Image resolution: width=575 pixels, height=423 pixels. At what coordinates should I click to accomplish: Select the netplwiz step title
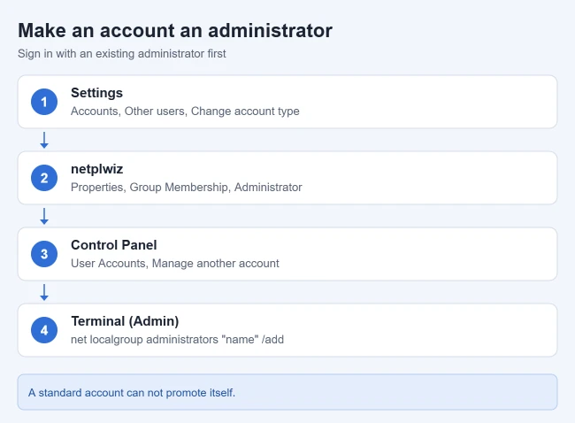(96, 169)
